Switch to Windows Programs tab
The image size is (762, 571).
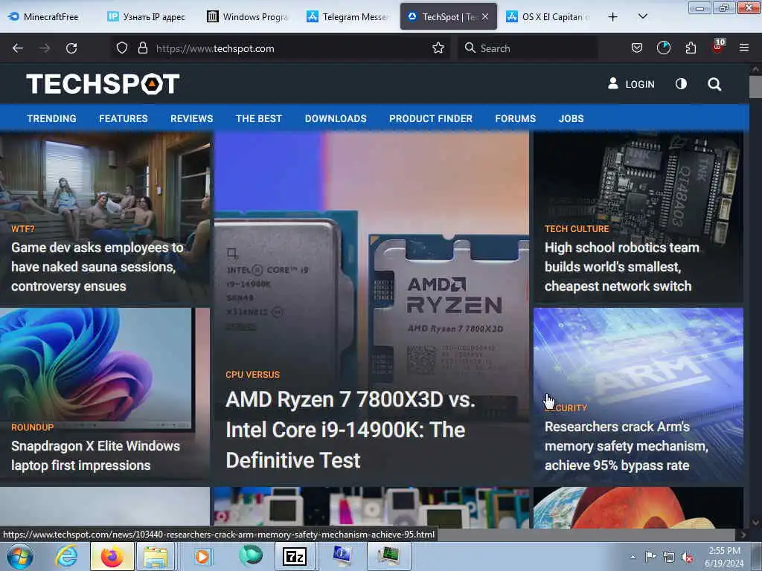pos(248,17)
